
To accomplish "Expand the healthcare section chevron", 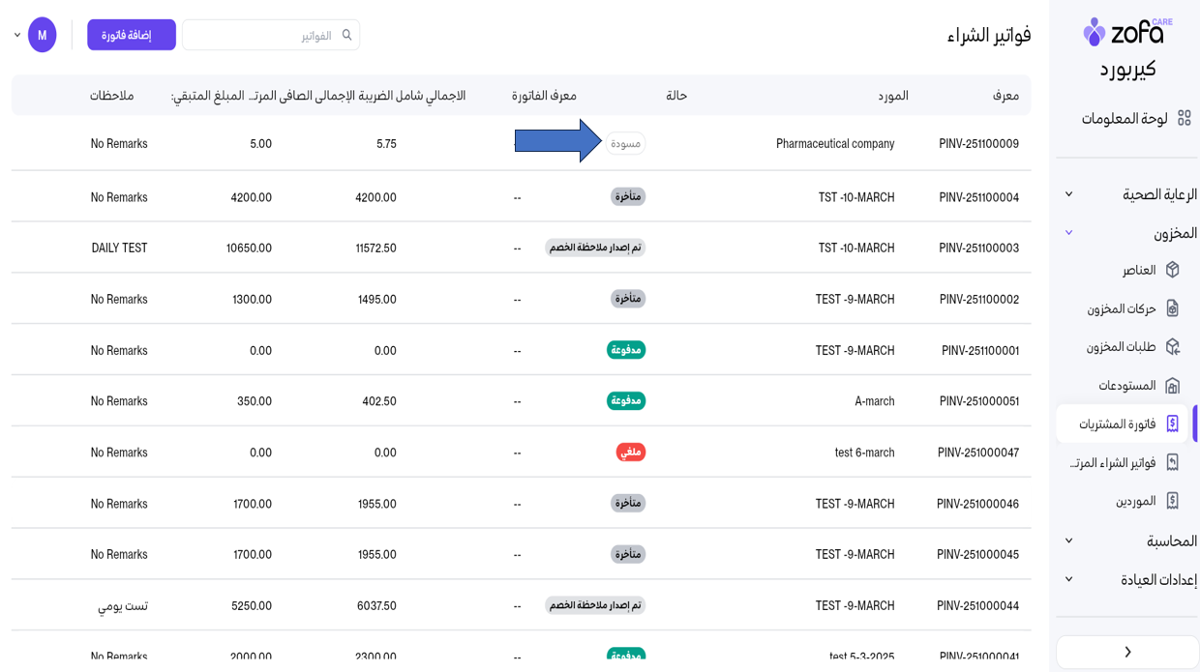I will [1068, 194].
